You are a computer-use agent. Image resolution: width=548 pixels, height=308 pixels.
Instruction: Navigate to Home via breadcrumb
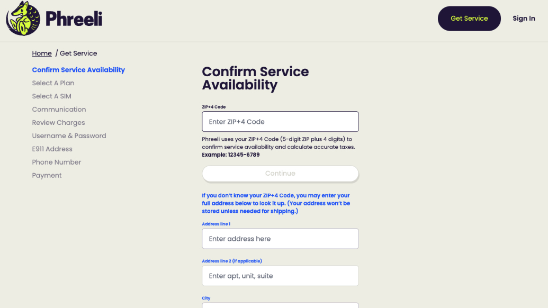coord(42,53)
